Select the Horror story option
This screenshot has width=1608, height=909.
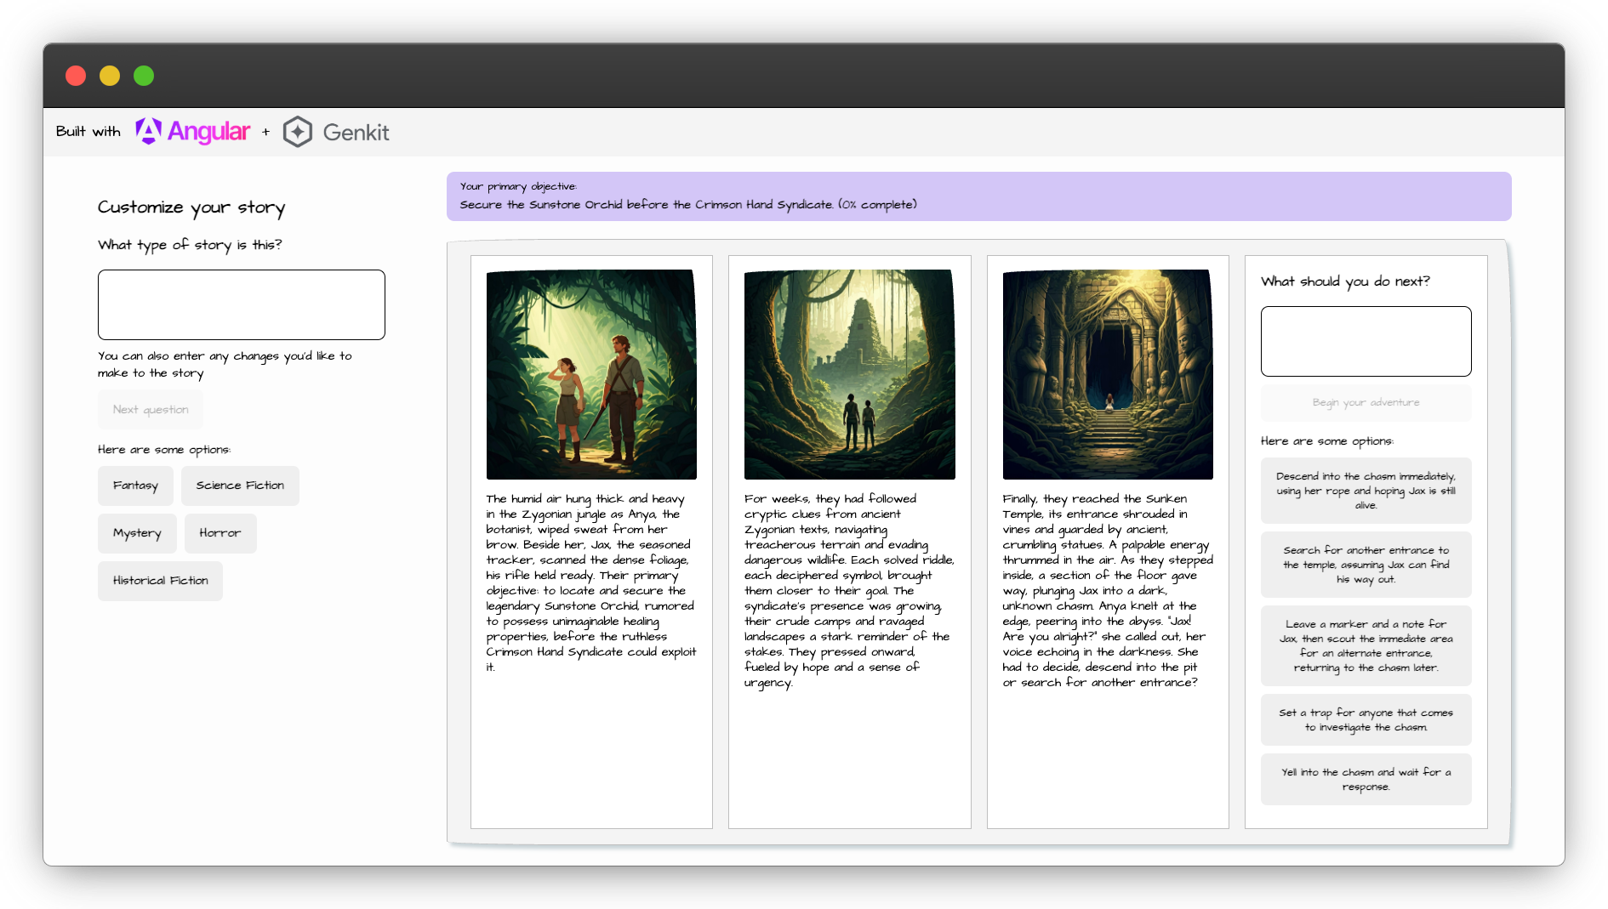220,533
